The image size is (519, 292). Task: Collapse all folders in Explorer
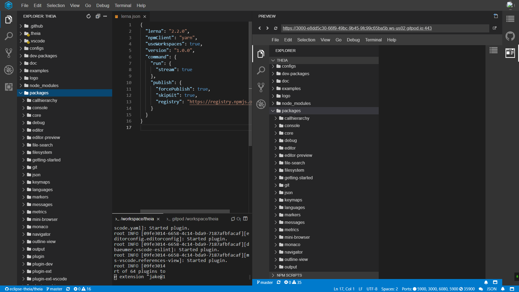tap(98, 16)
